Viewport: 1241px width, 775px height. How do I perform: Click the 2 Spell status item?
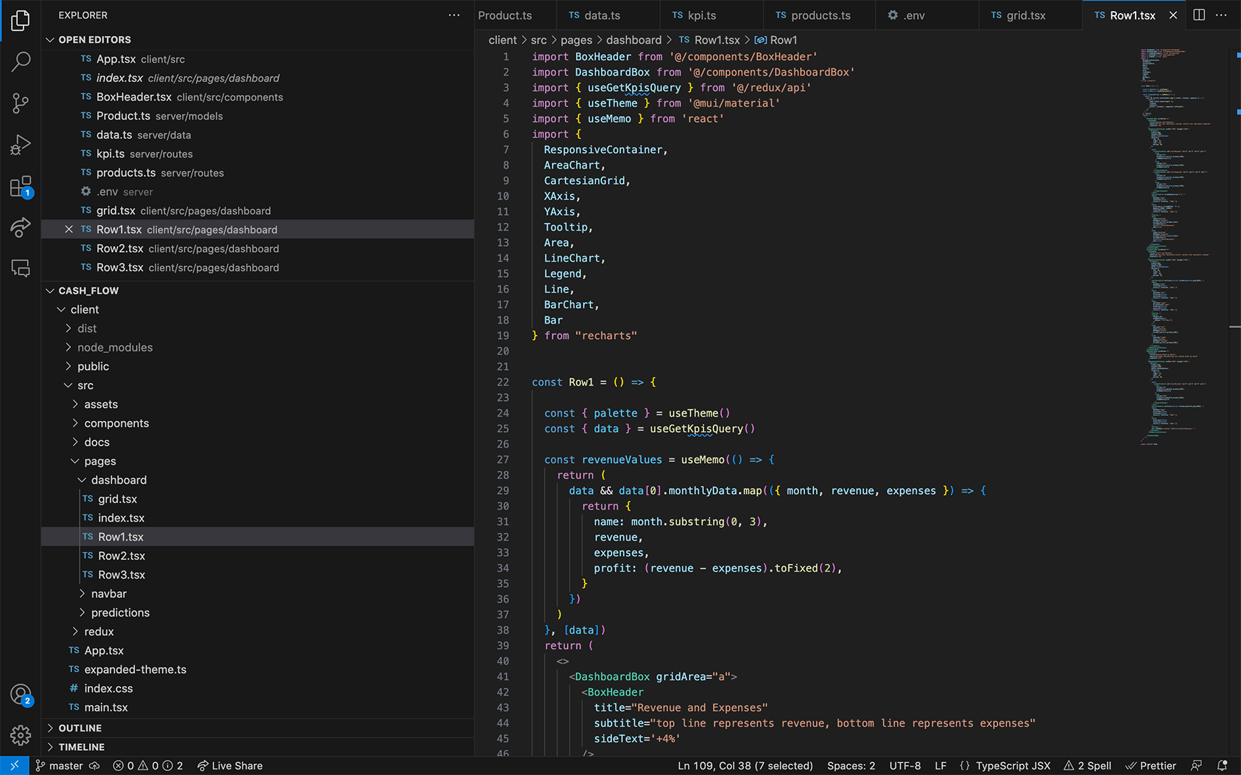tap(1087, 765)
